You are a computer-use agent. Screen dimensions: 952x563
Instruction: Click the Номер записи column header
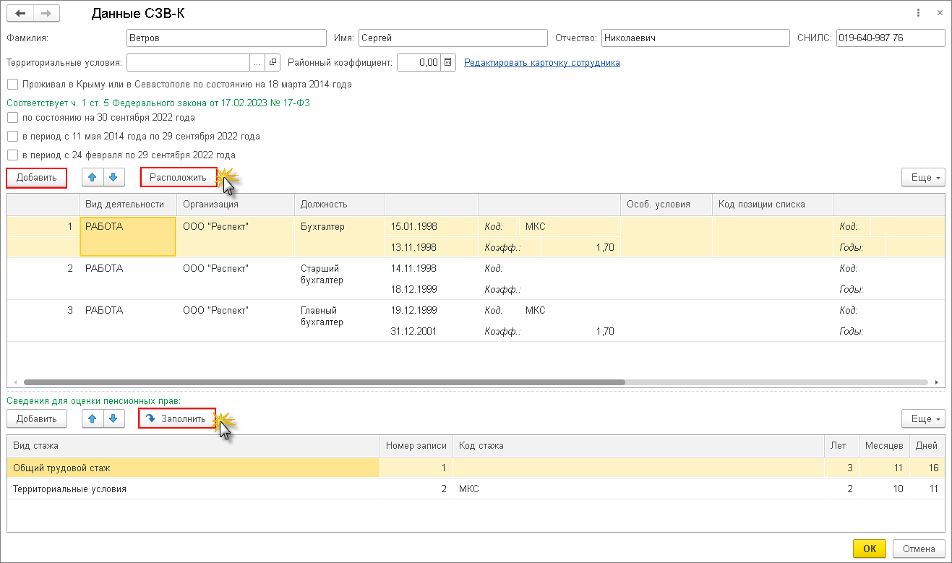[416, 446]
